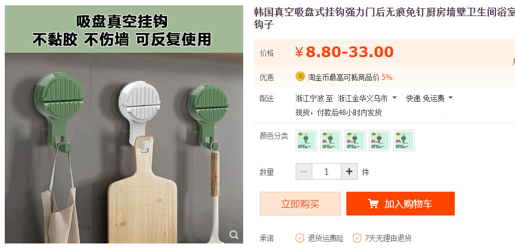The height and width of the screenshot is (250, 515).
Task: Click the Taojinbi gold coin icon
Action: tap(300, 76)
